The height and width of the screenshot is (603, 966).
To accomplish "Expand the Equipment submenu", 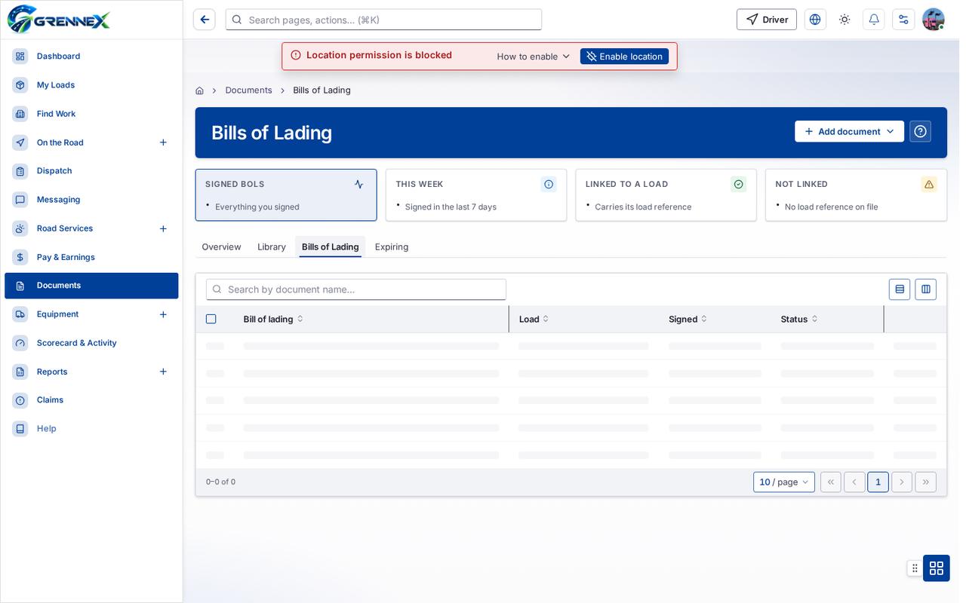I will tap(163, 314).
